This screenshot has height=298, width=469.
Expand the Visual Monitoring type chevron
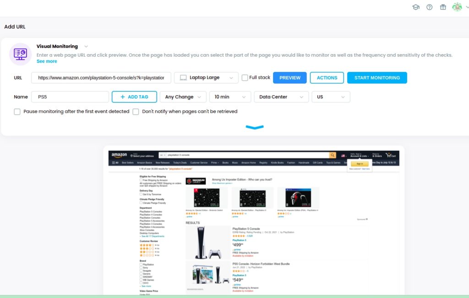[x=86, y=46]
